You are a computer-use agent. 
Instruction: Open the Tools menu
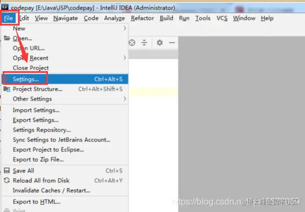pyautogui.click(x=203, y=18)
